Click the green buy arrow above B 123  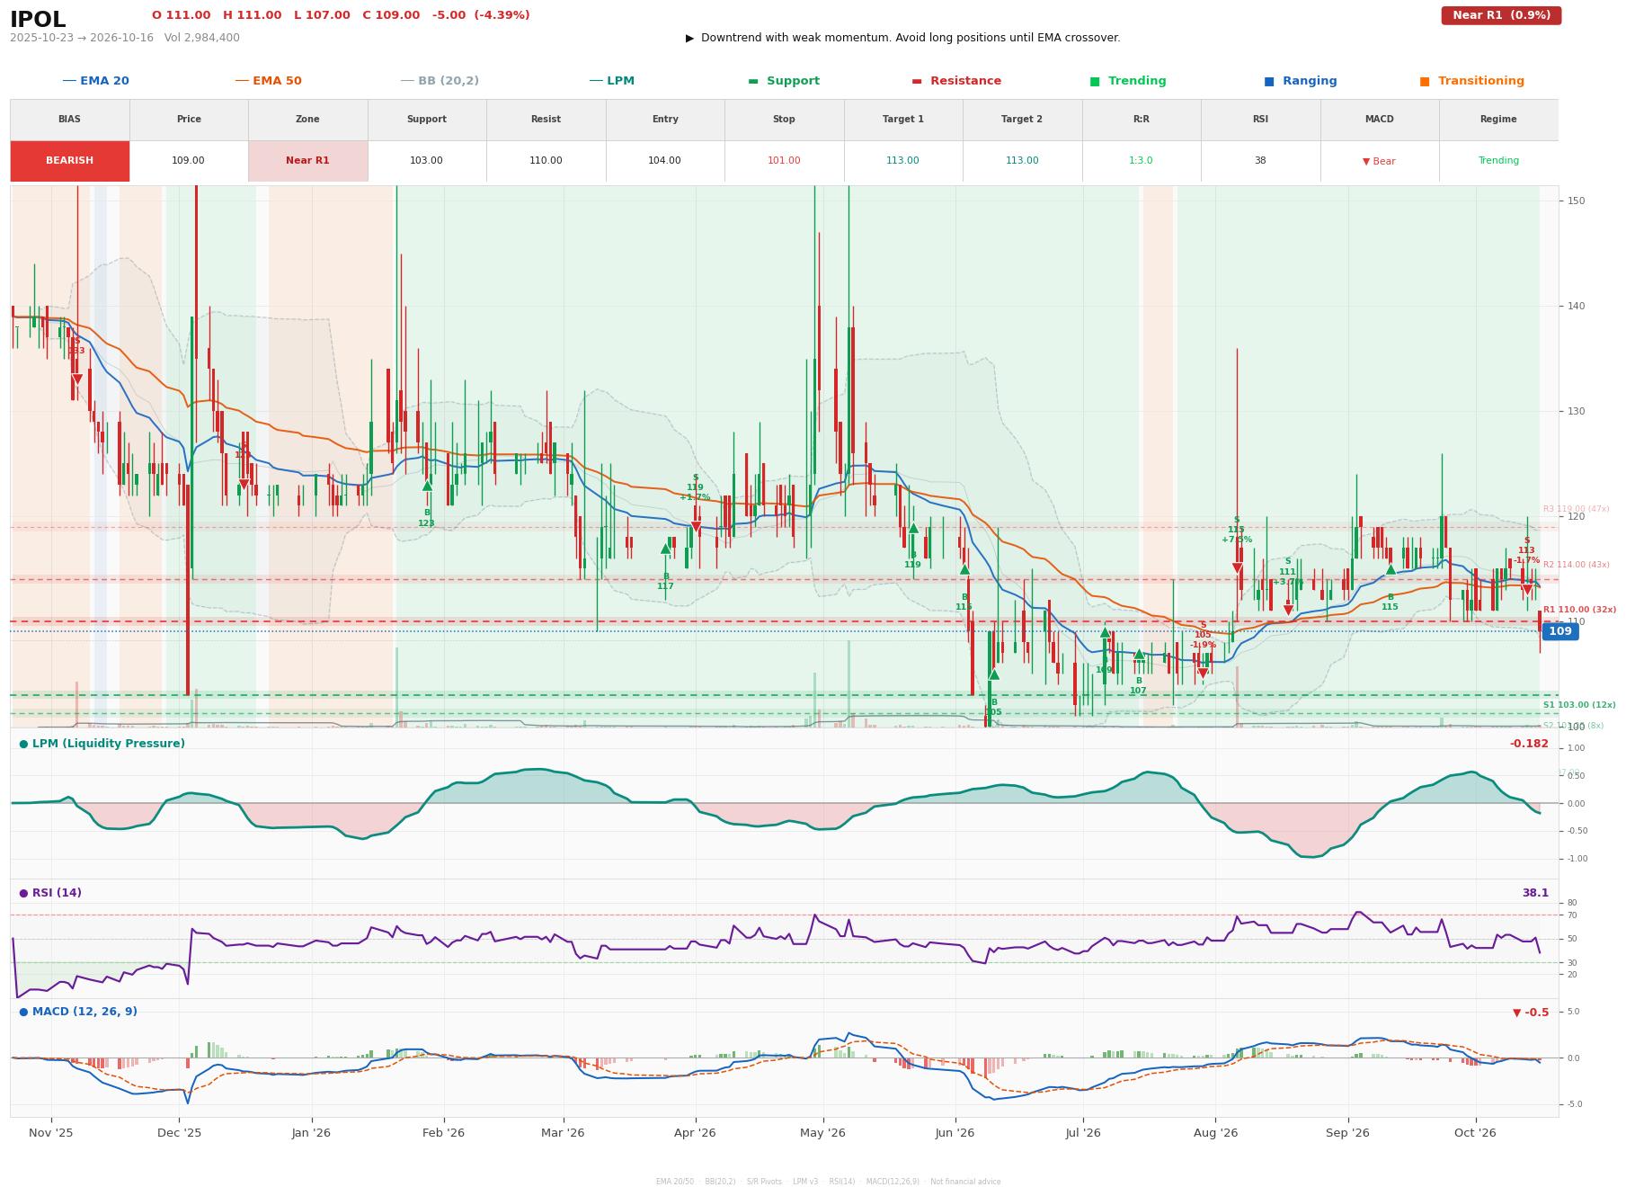[427, 486]
